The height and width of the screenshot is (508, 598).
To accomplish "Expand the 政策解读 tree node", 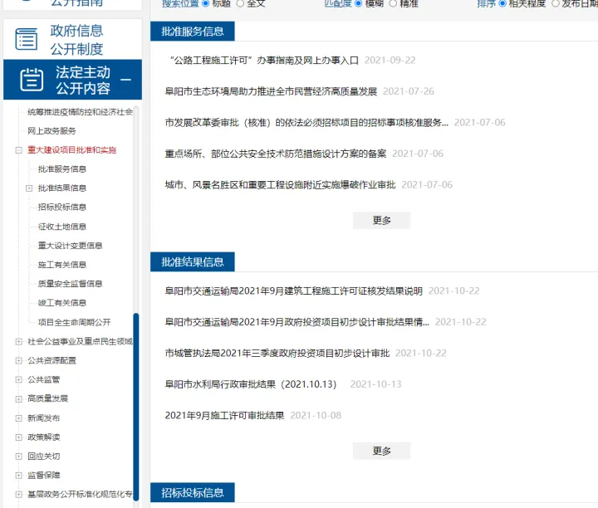I will 18,437.
